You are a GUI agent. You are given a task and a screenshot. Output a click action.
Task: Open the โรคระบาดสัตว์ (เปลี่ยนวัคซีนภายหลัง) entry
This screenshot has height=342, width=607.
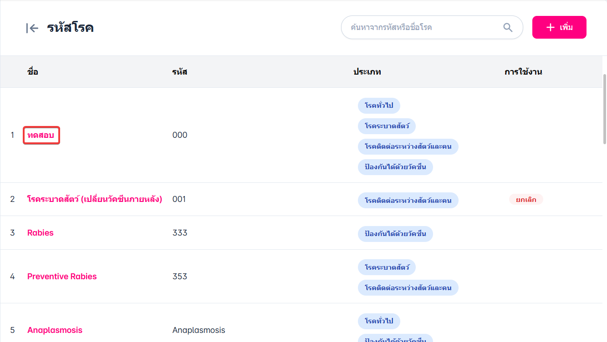pyautogui.click(x=95, y=199)
